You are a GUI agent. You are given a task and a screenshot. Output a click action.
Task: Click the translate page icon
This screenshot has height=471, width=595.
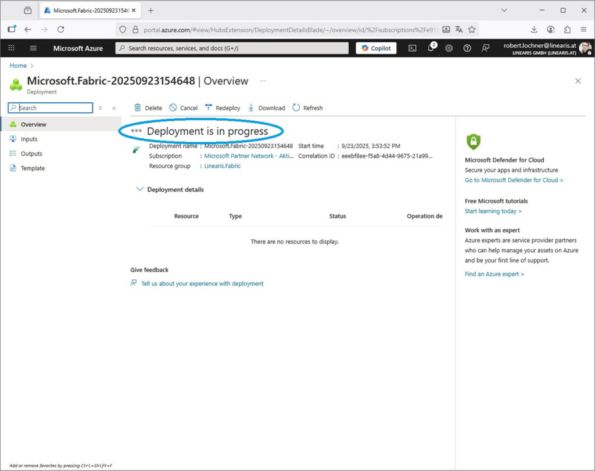tap(459, 29)
